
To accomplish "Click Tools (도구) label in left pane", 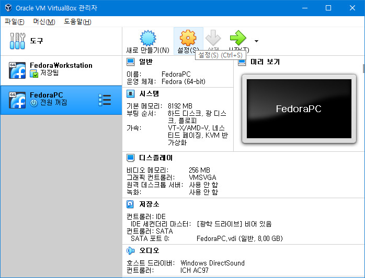I will point(37,41).
